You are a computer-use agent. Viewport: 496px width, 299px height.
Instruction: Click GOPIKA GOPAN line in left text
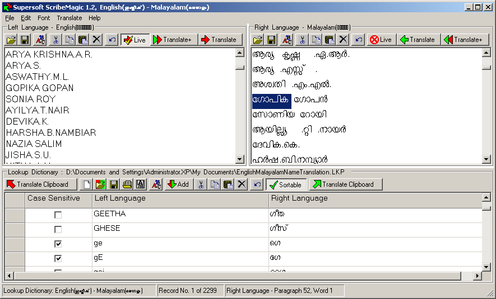[x=40, y=88]
